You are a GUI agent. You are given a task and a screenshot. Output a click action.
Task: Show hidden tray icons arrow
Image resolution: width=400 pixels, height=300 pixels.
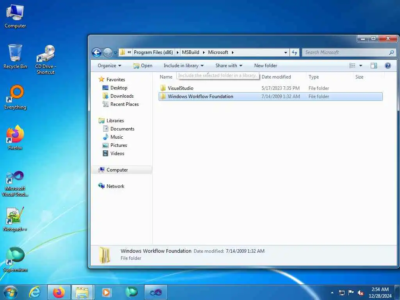pyautogui.click(x=332, y=293)
